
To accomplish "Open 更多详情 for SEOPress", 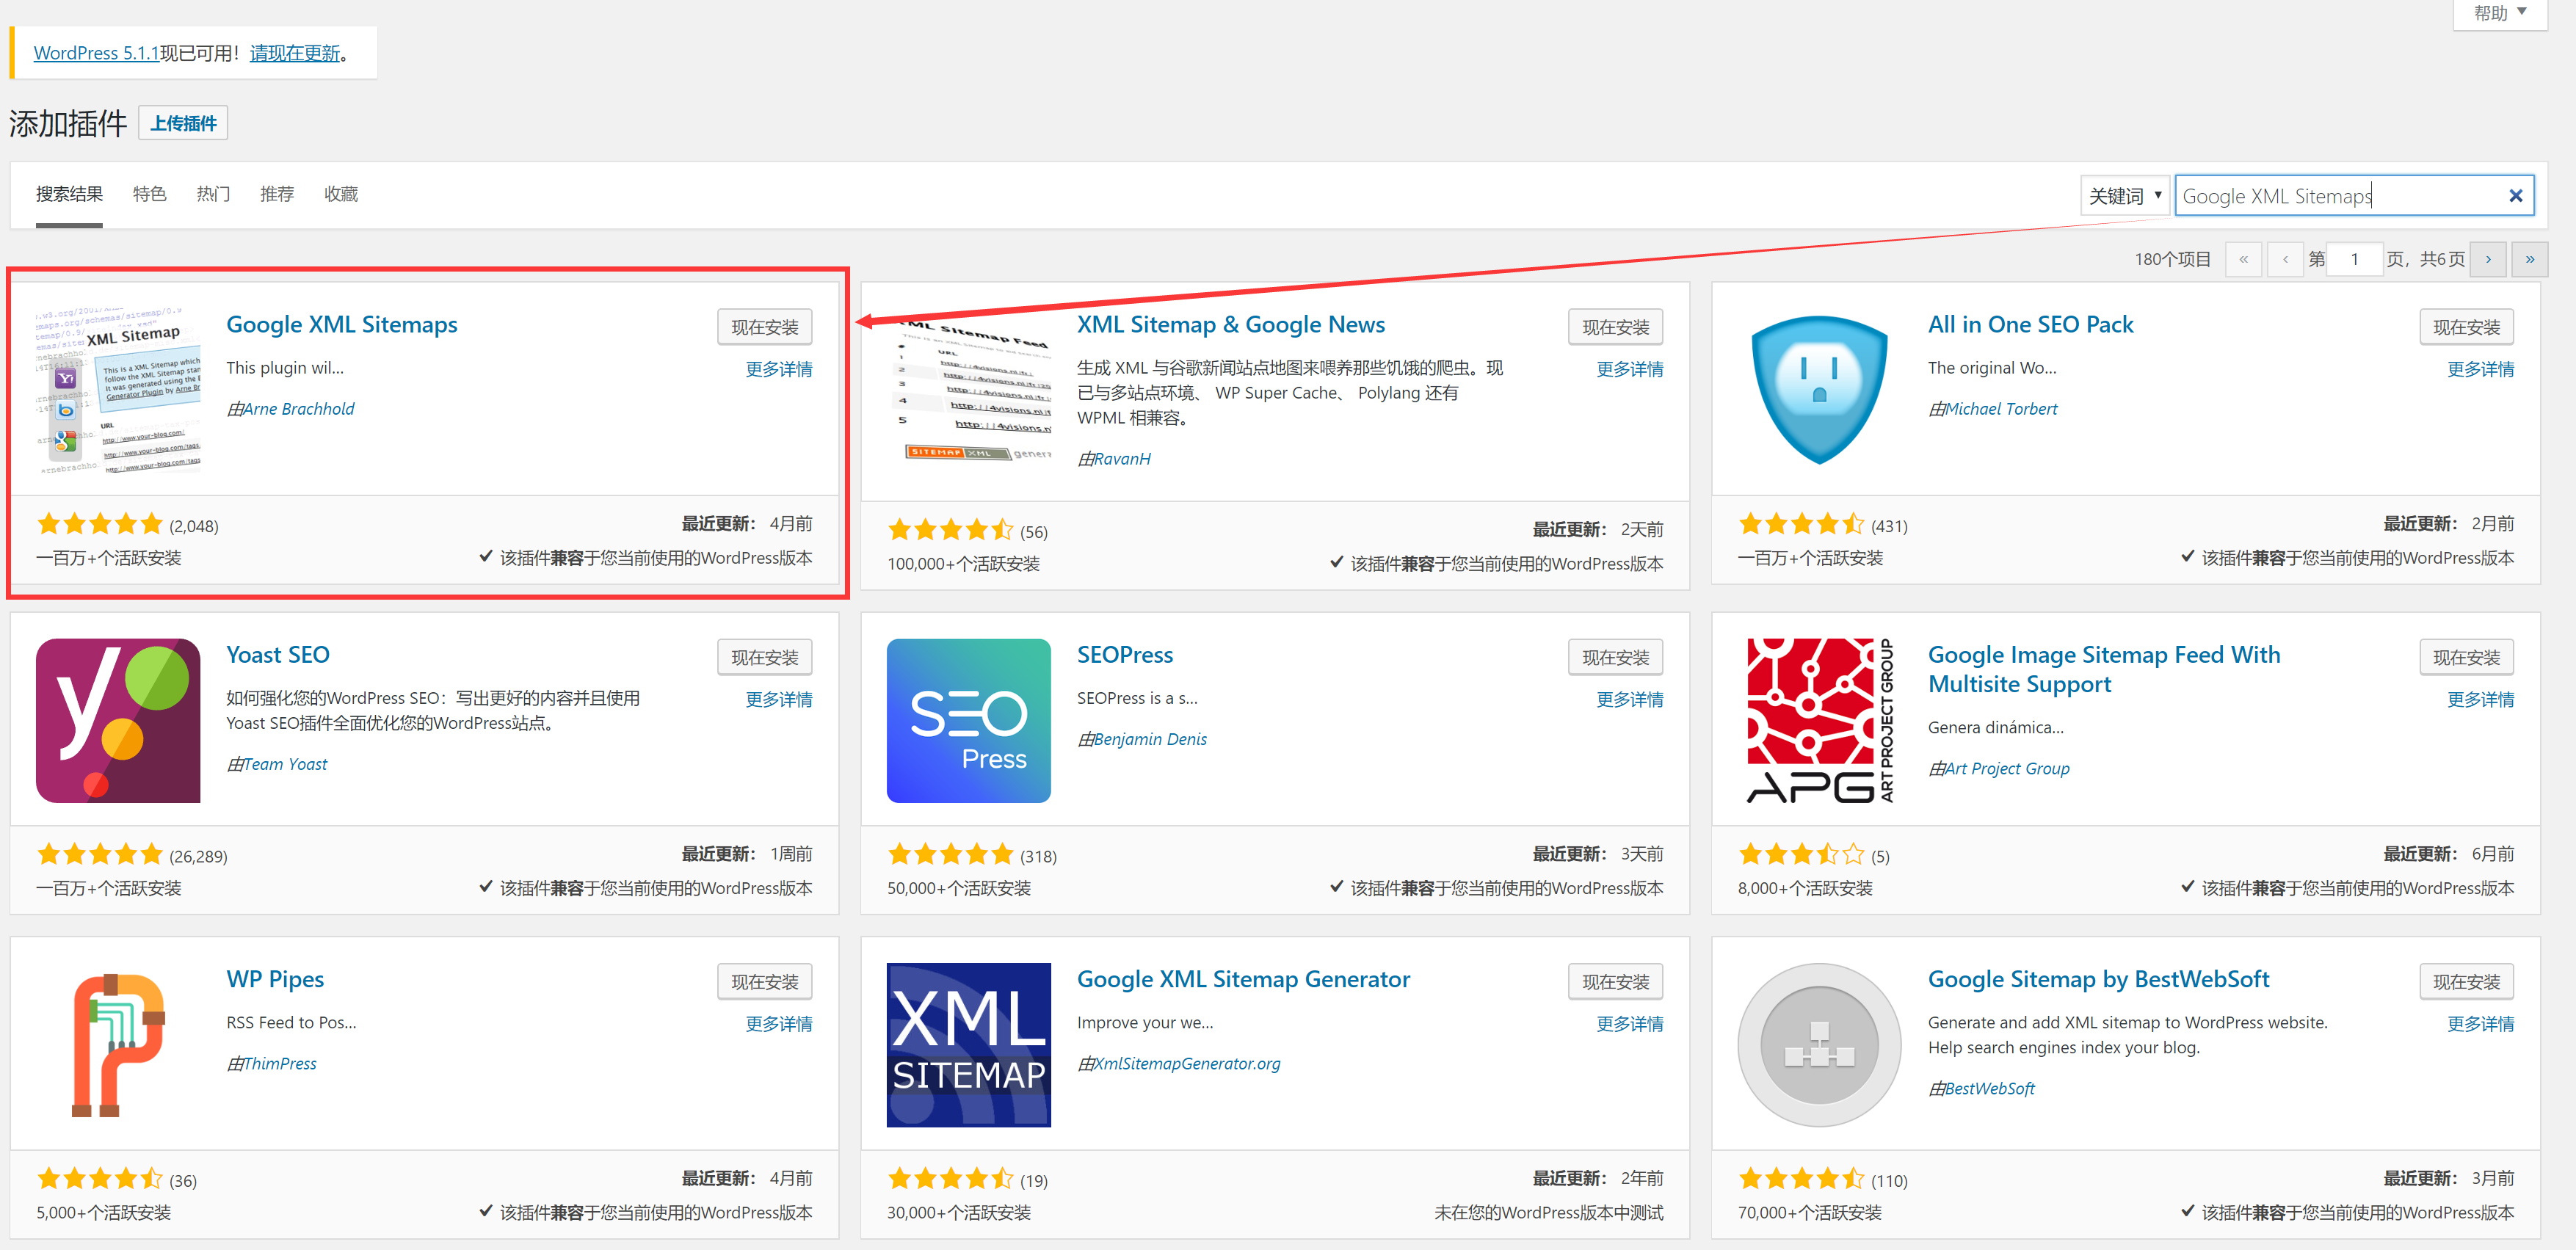I will point(1630,699).
